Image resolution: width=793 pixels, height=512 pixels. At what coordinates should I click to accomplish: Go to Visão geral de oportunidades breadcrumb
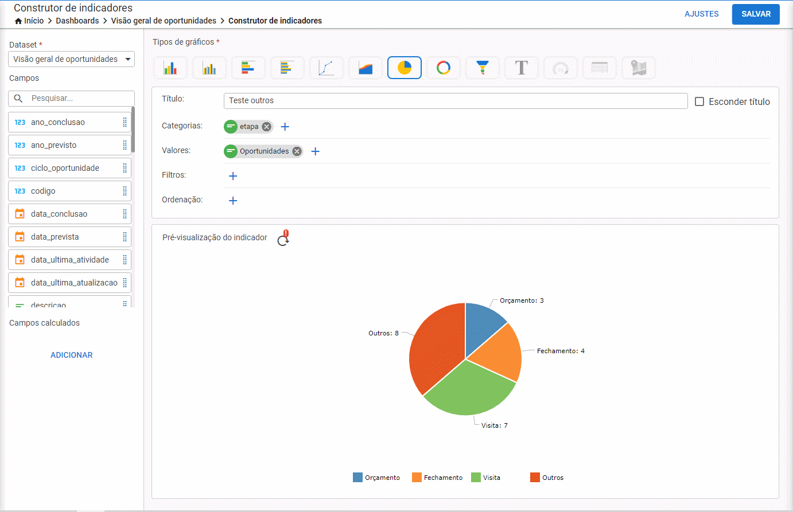pos(164,21)
